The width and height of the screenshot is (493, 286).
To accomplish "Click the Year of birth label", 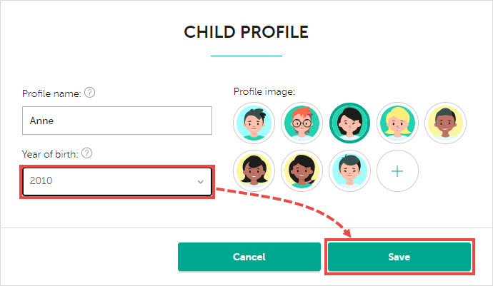I will tap(50, 154).
